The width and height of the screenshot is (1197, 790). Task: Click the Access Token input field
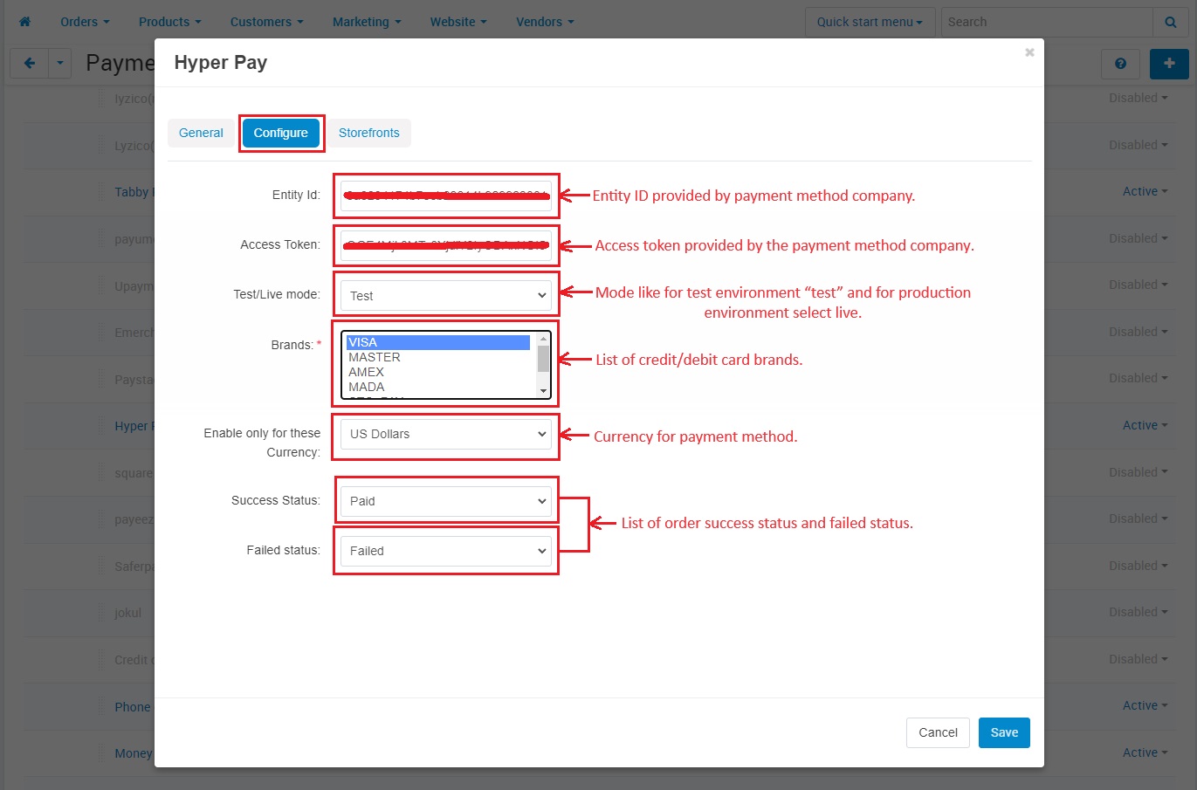[x=446, y=245]
